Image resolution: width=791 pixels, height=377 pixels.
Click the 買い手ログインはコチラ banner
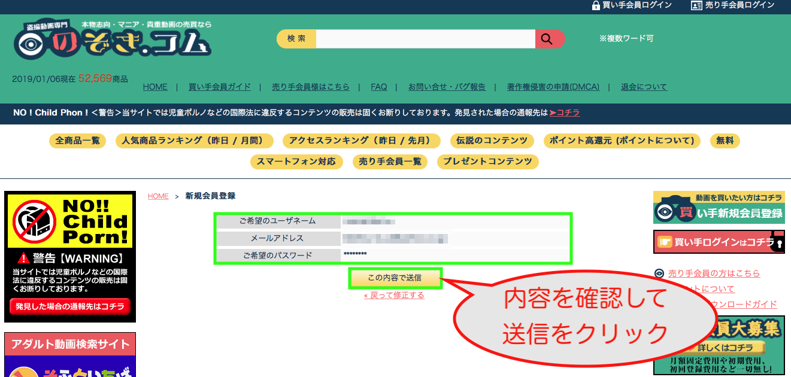[719, 242]
